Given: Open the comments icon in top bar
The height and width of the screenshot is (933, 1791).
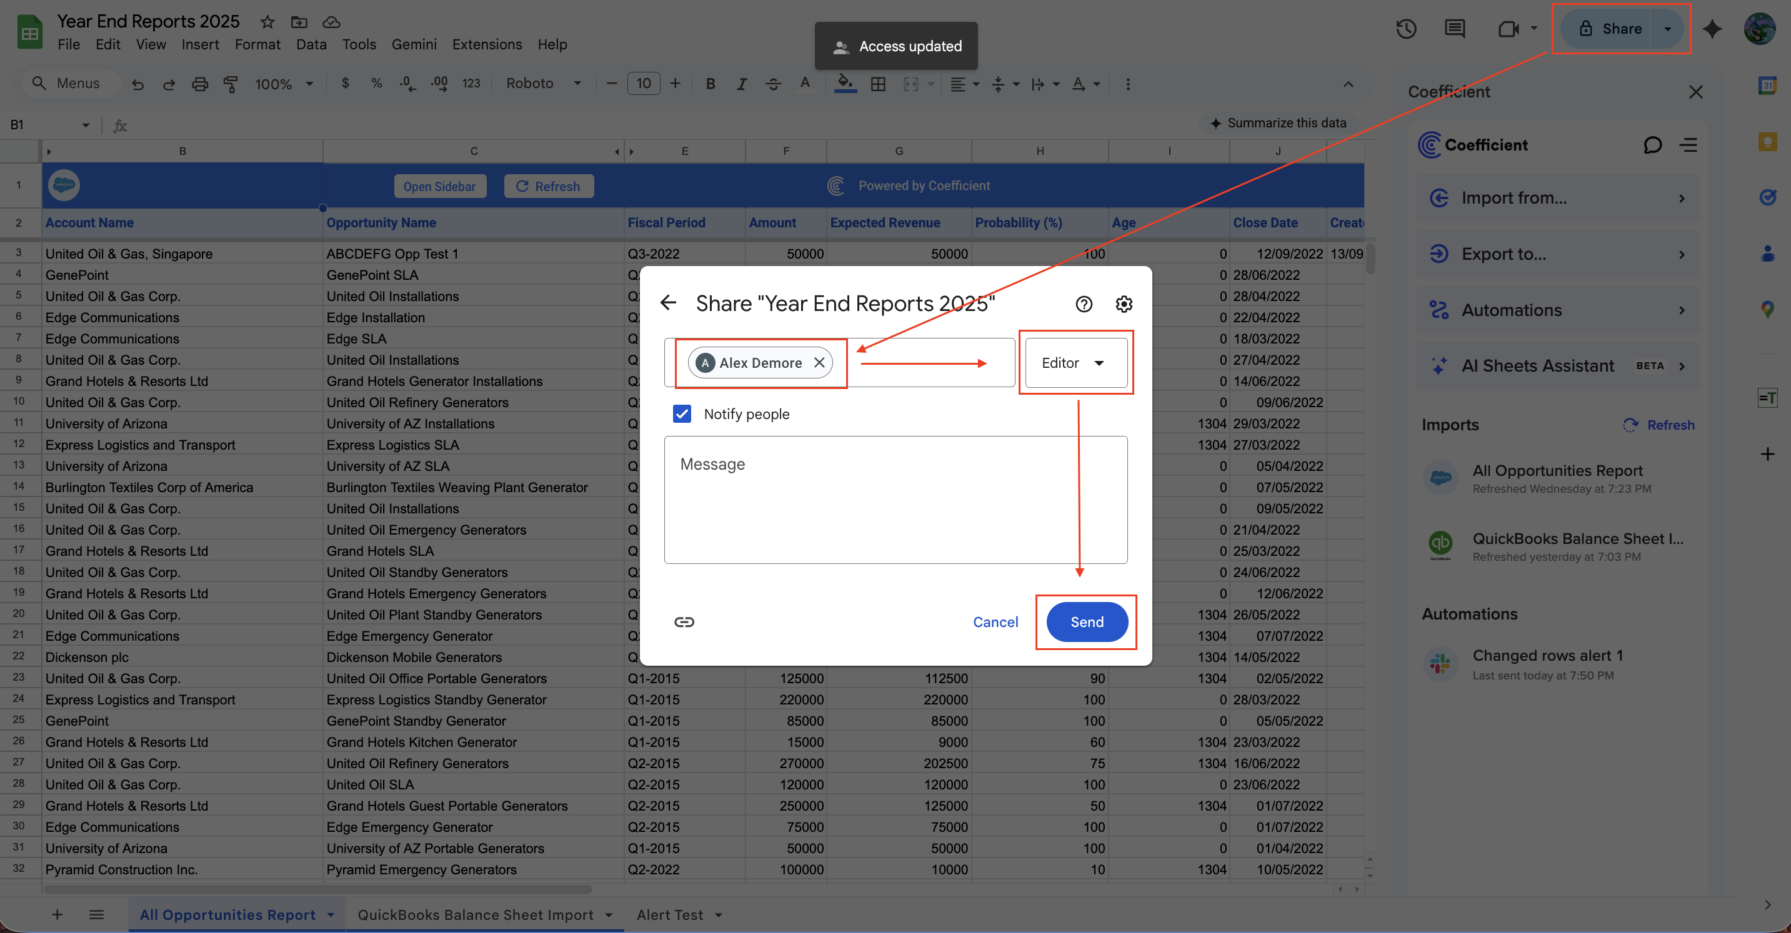Looking at the screenshot, I should (1455, 29).
